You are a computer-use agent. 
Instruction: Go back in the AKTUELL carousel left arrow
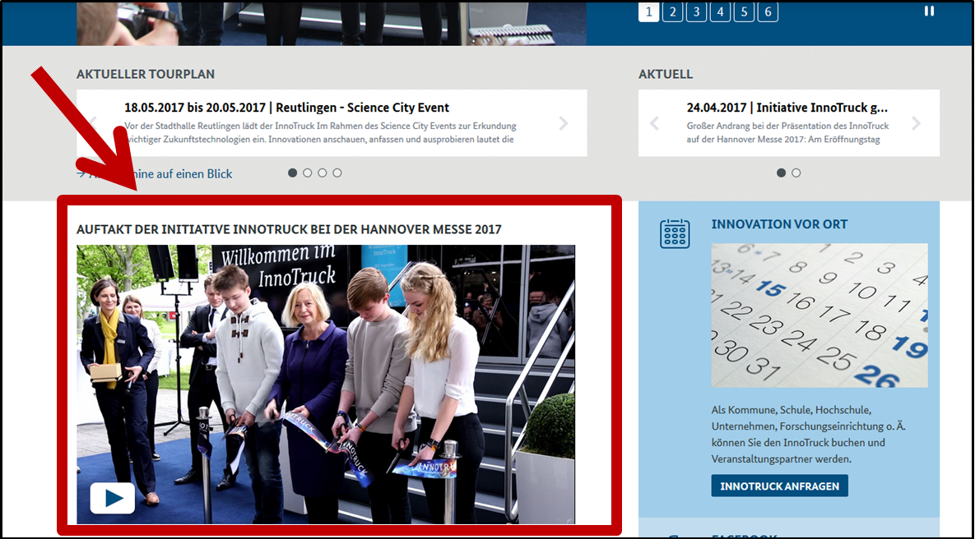click(653, 122)
